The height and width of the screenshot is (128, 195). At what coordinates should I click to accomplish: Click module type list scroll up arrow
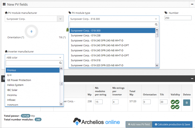(157, 30)
